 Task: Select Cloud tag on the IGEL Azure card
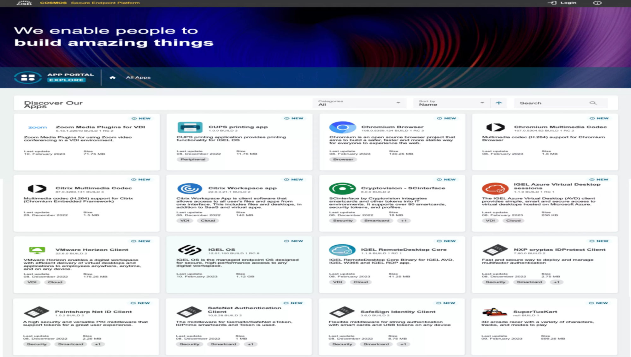point(513,221)
